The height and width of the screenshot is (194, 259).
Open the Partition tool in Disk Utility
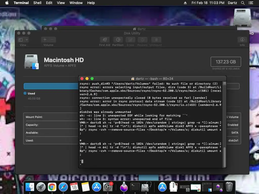(118, 40)
